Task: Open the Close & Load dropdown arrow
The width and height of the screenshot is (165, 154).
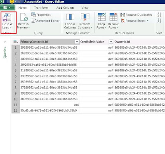Action: (x=11, y=28)
